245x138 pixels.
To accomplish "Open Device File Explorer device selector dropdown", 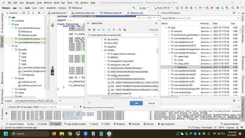I will tap(201, 18).
